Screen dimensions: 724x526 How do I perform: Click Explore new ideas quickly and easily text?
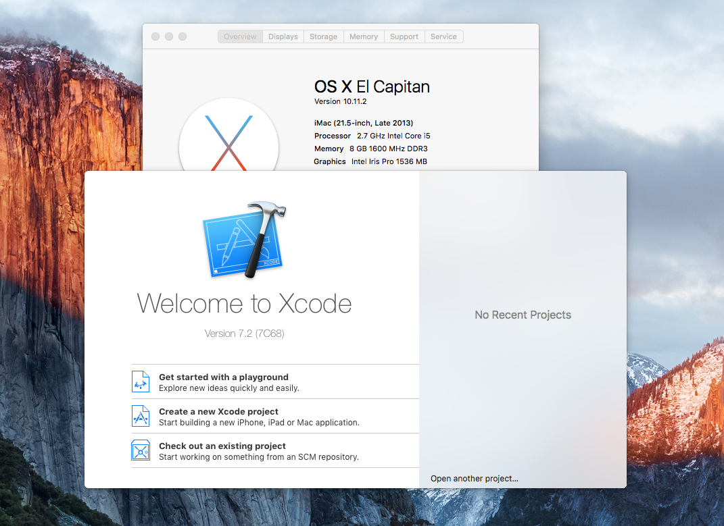[229, 388]
